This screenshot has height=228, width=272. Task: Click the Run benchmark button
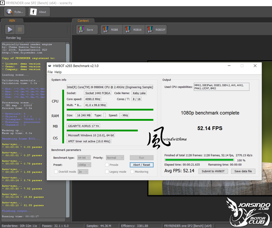point(142,158)
